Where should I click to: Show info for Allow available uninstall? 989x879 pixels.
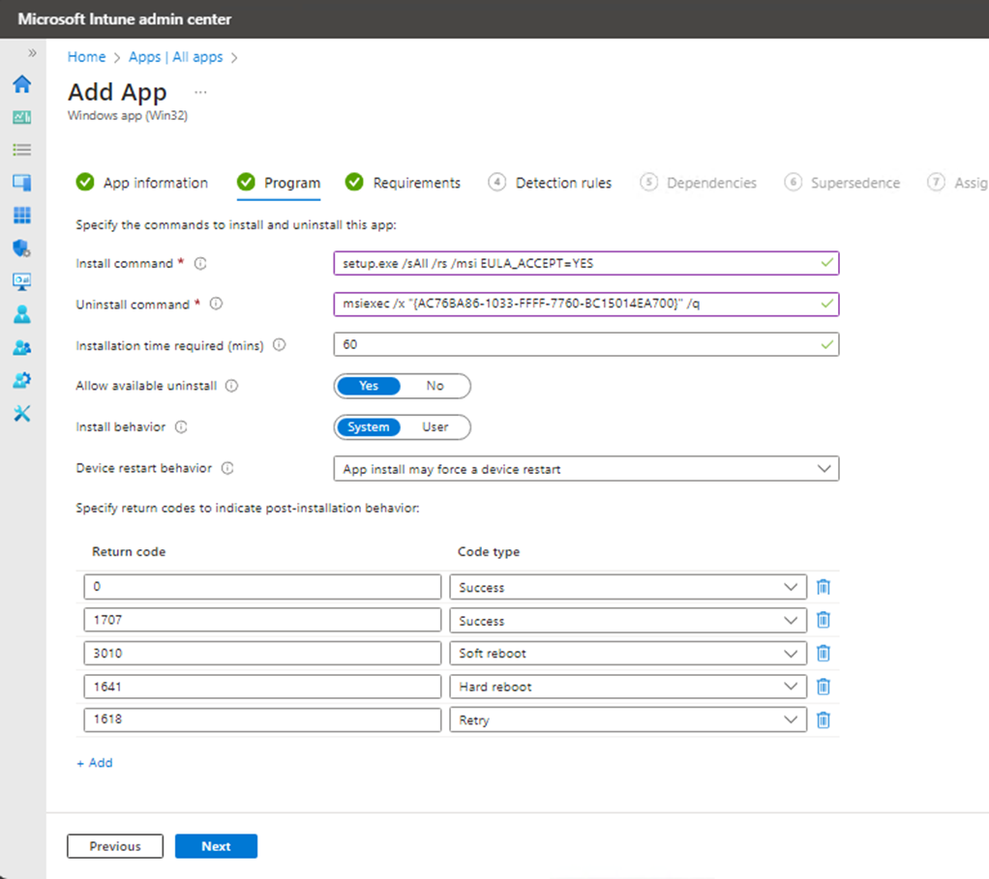click(231, 386)
